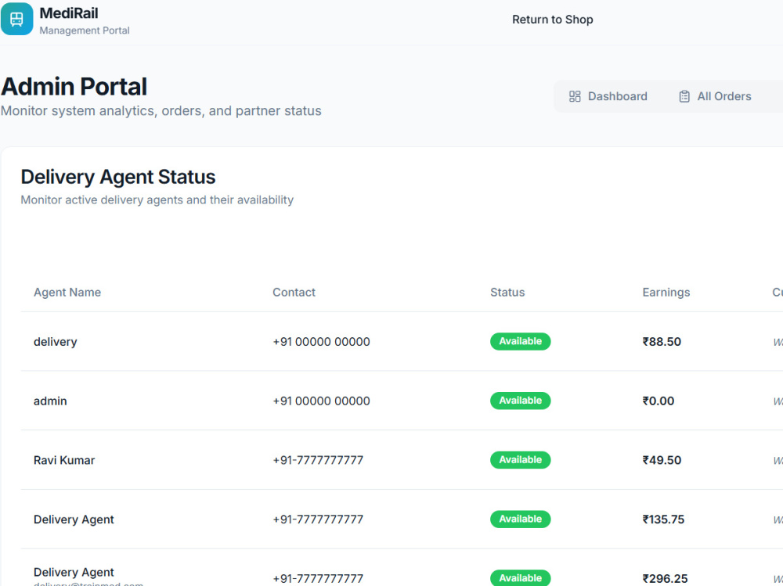Image resolution: width=783 pixels, height=586 pixels.
Task: Click the Available badge for delivery agent
Action: (x=521, y=341)
